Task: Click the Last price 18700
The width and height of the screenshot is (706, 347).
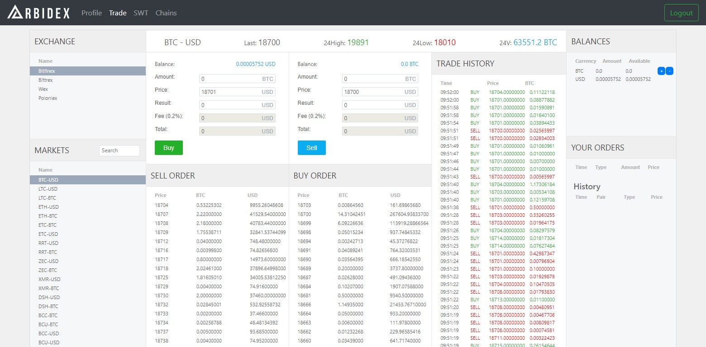Action: 269,42
